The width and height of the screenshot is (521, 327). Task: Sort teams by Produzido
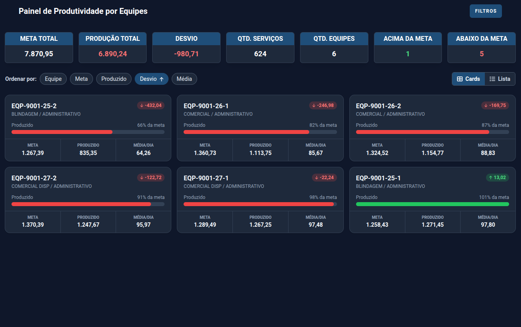[114, 79]
